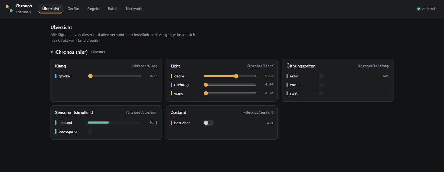
Task: Toggle the besucher switch
Action: (208, 123)
